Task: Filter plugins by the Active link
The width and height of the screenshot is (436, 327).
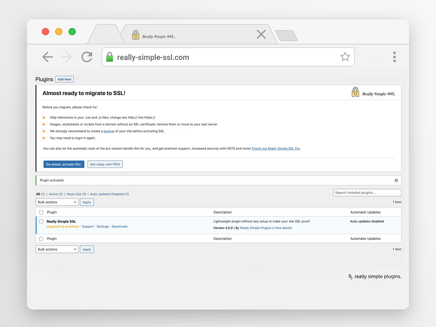Action: (x=53, y=194)
